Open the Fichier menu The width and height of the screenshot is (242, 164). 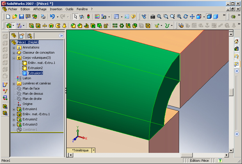(13, 9)
